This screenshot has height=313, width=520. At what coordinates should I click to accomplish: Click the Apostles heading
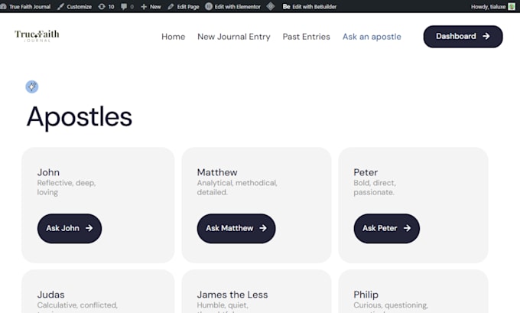coord(80,117)
